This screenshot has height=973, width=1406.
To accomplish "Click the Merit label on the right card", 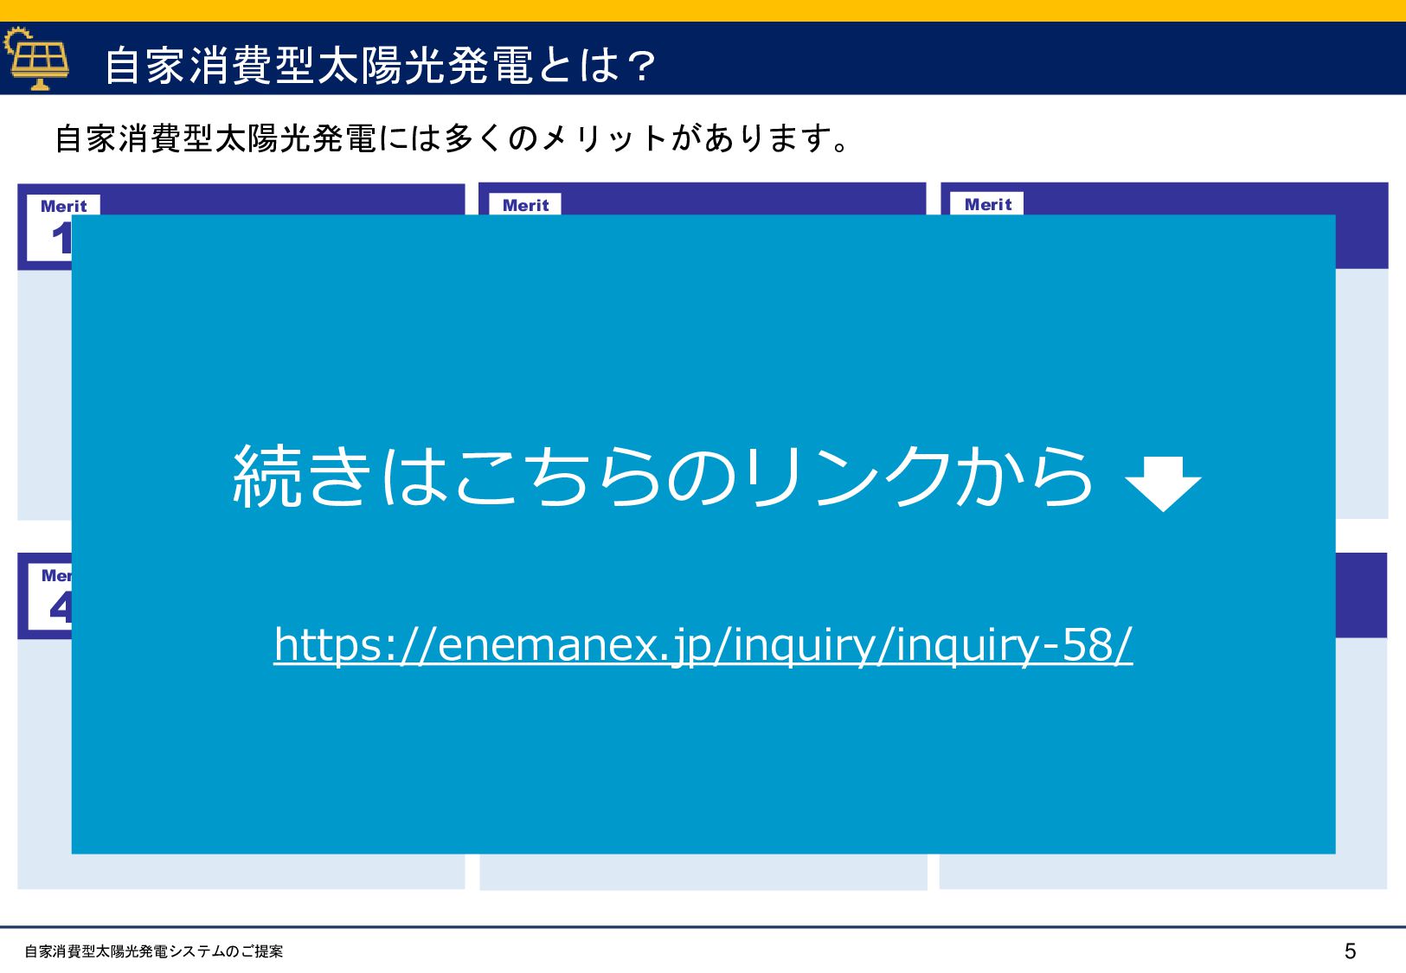I will pyautogui.click(x=987, y=204).
